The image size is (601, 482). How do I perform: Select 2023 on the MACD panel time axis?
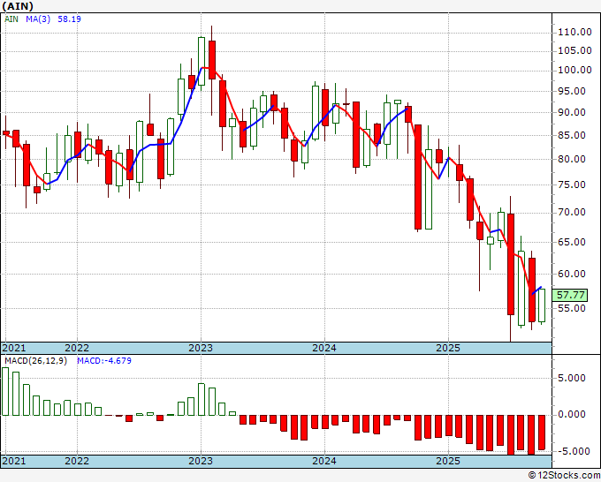point(201,461)
